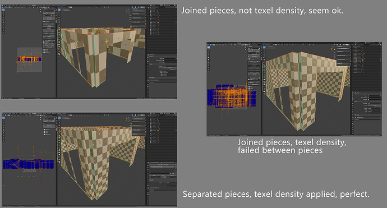387x208 pixels.
Task: Pick the Cursor tool in top-left 3D viewport
Action: (59, 12)
